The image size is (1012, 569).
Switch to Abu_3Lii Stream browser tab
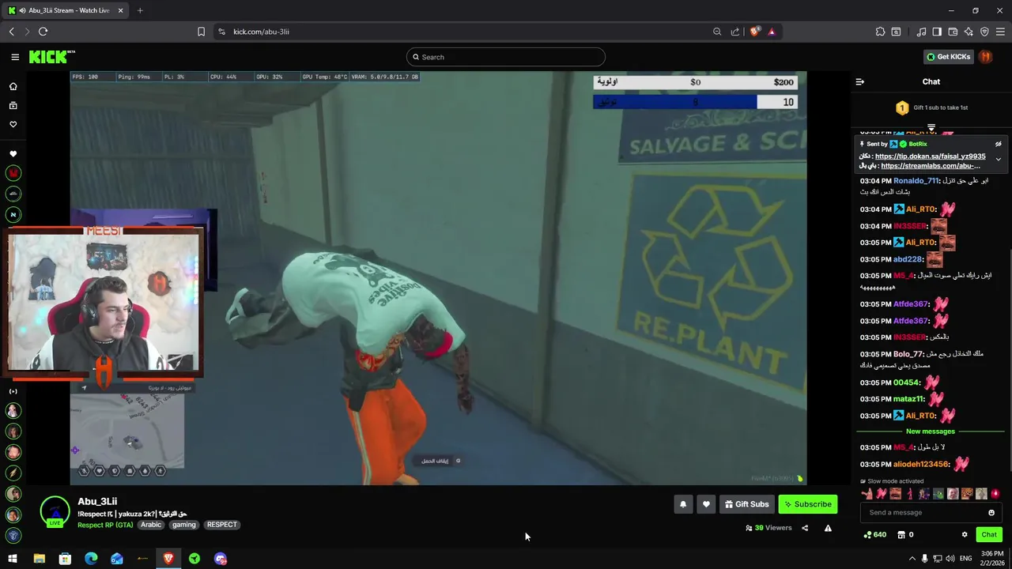67,10
